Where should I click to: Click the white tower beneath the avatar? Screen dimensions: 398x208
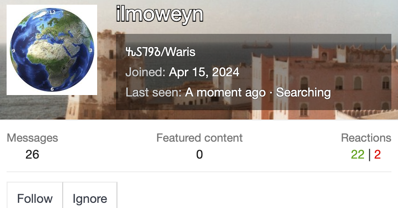(x=80, y=107)
